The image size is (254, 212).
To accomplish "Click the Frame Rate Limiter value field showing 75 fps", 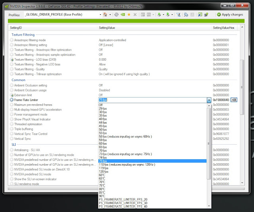I will (x=152, y=100).
